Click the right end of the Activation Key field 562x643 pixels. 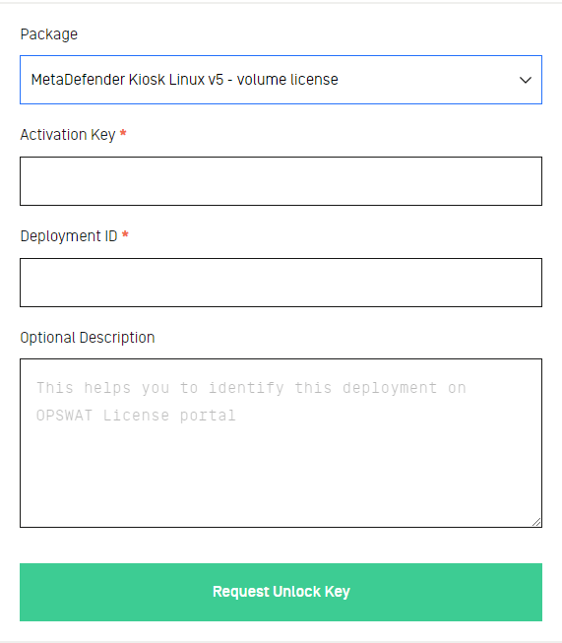coord(529,181)
